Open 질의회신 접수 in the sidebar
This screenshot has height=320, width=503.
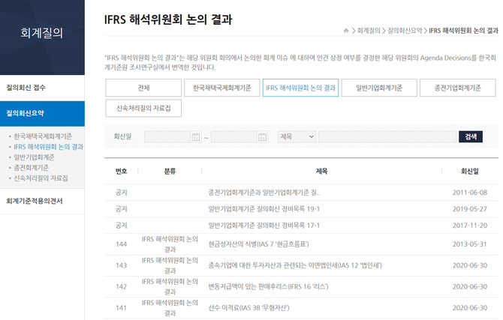coord(26,88)
